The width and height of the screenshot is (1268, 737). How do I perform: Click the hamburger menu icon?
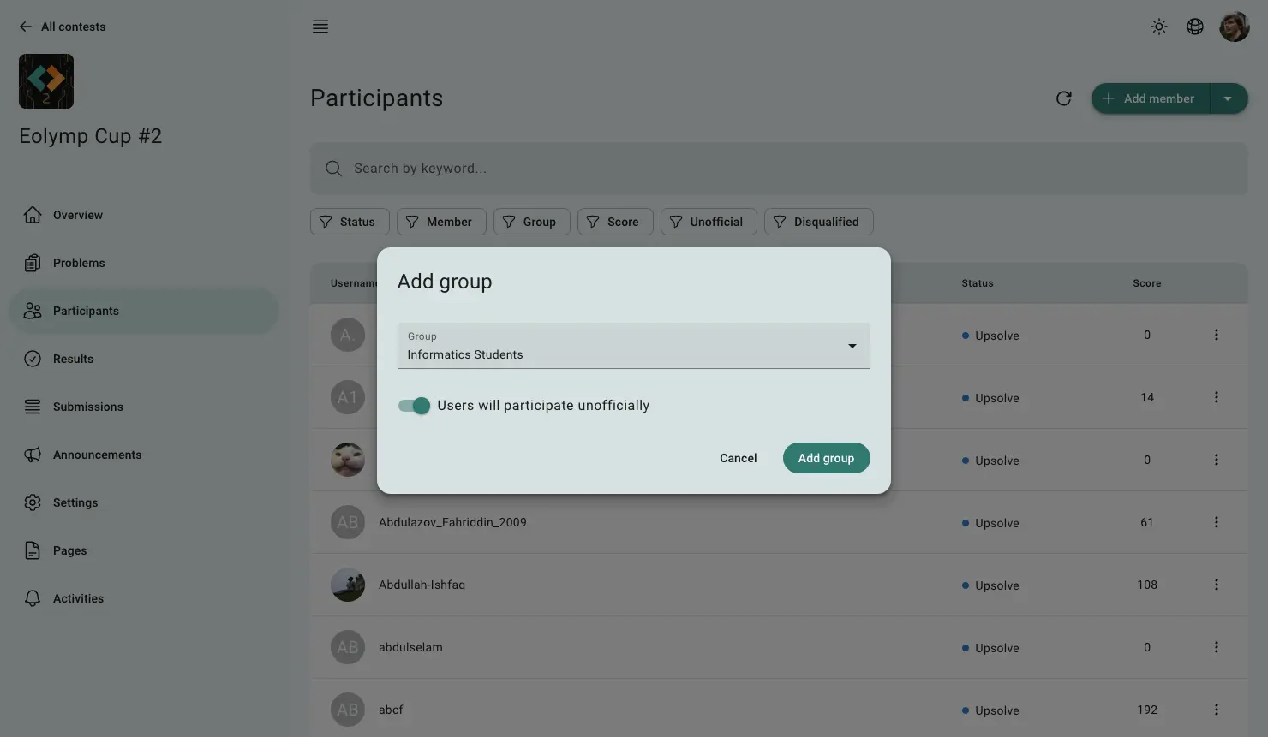[320, 27]
